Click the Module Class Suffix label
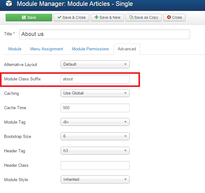 click(x=22, y=79)
